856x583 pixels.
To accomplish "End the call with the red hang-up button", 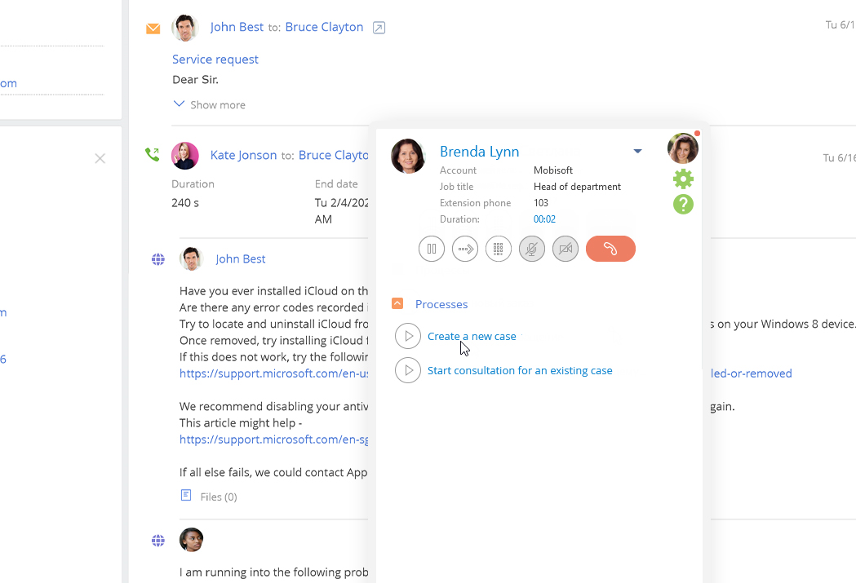I will (x=610, y=249).
